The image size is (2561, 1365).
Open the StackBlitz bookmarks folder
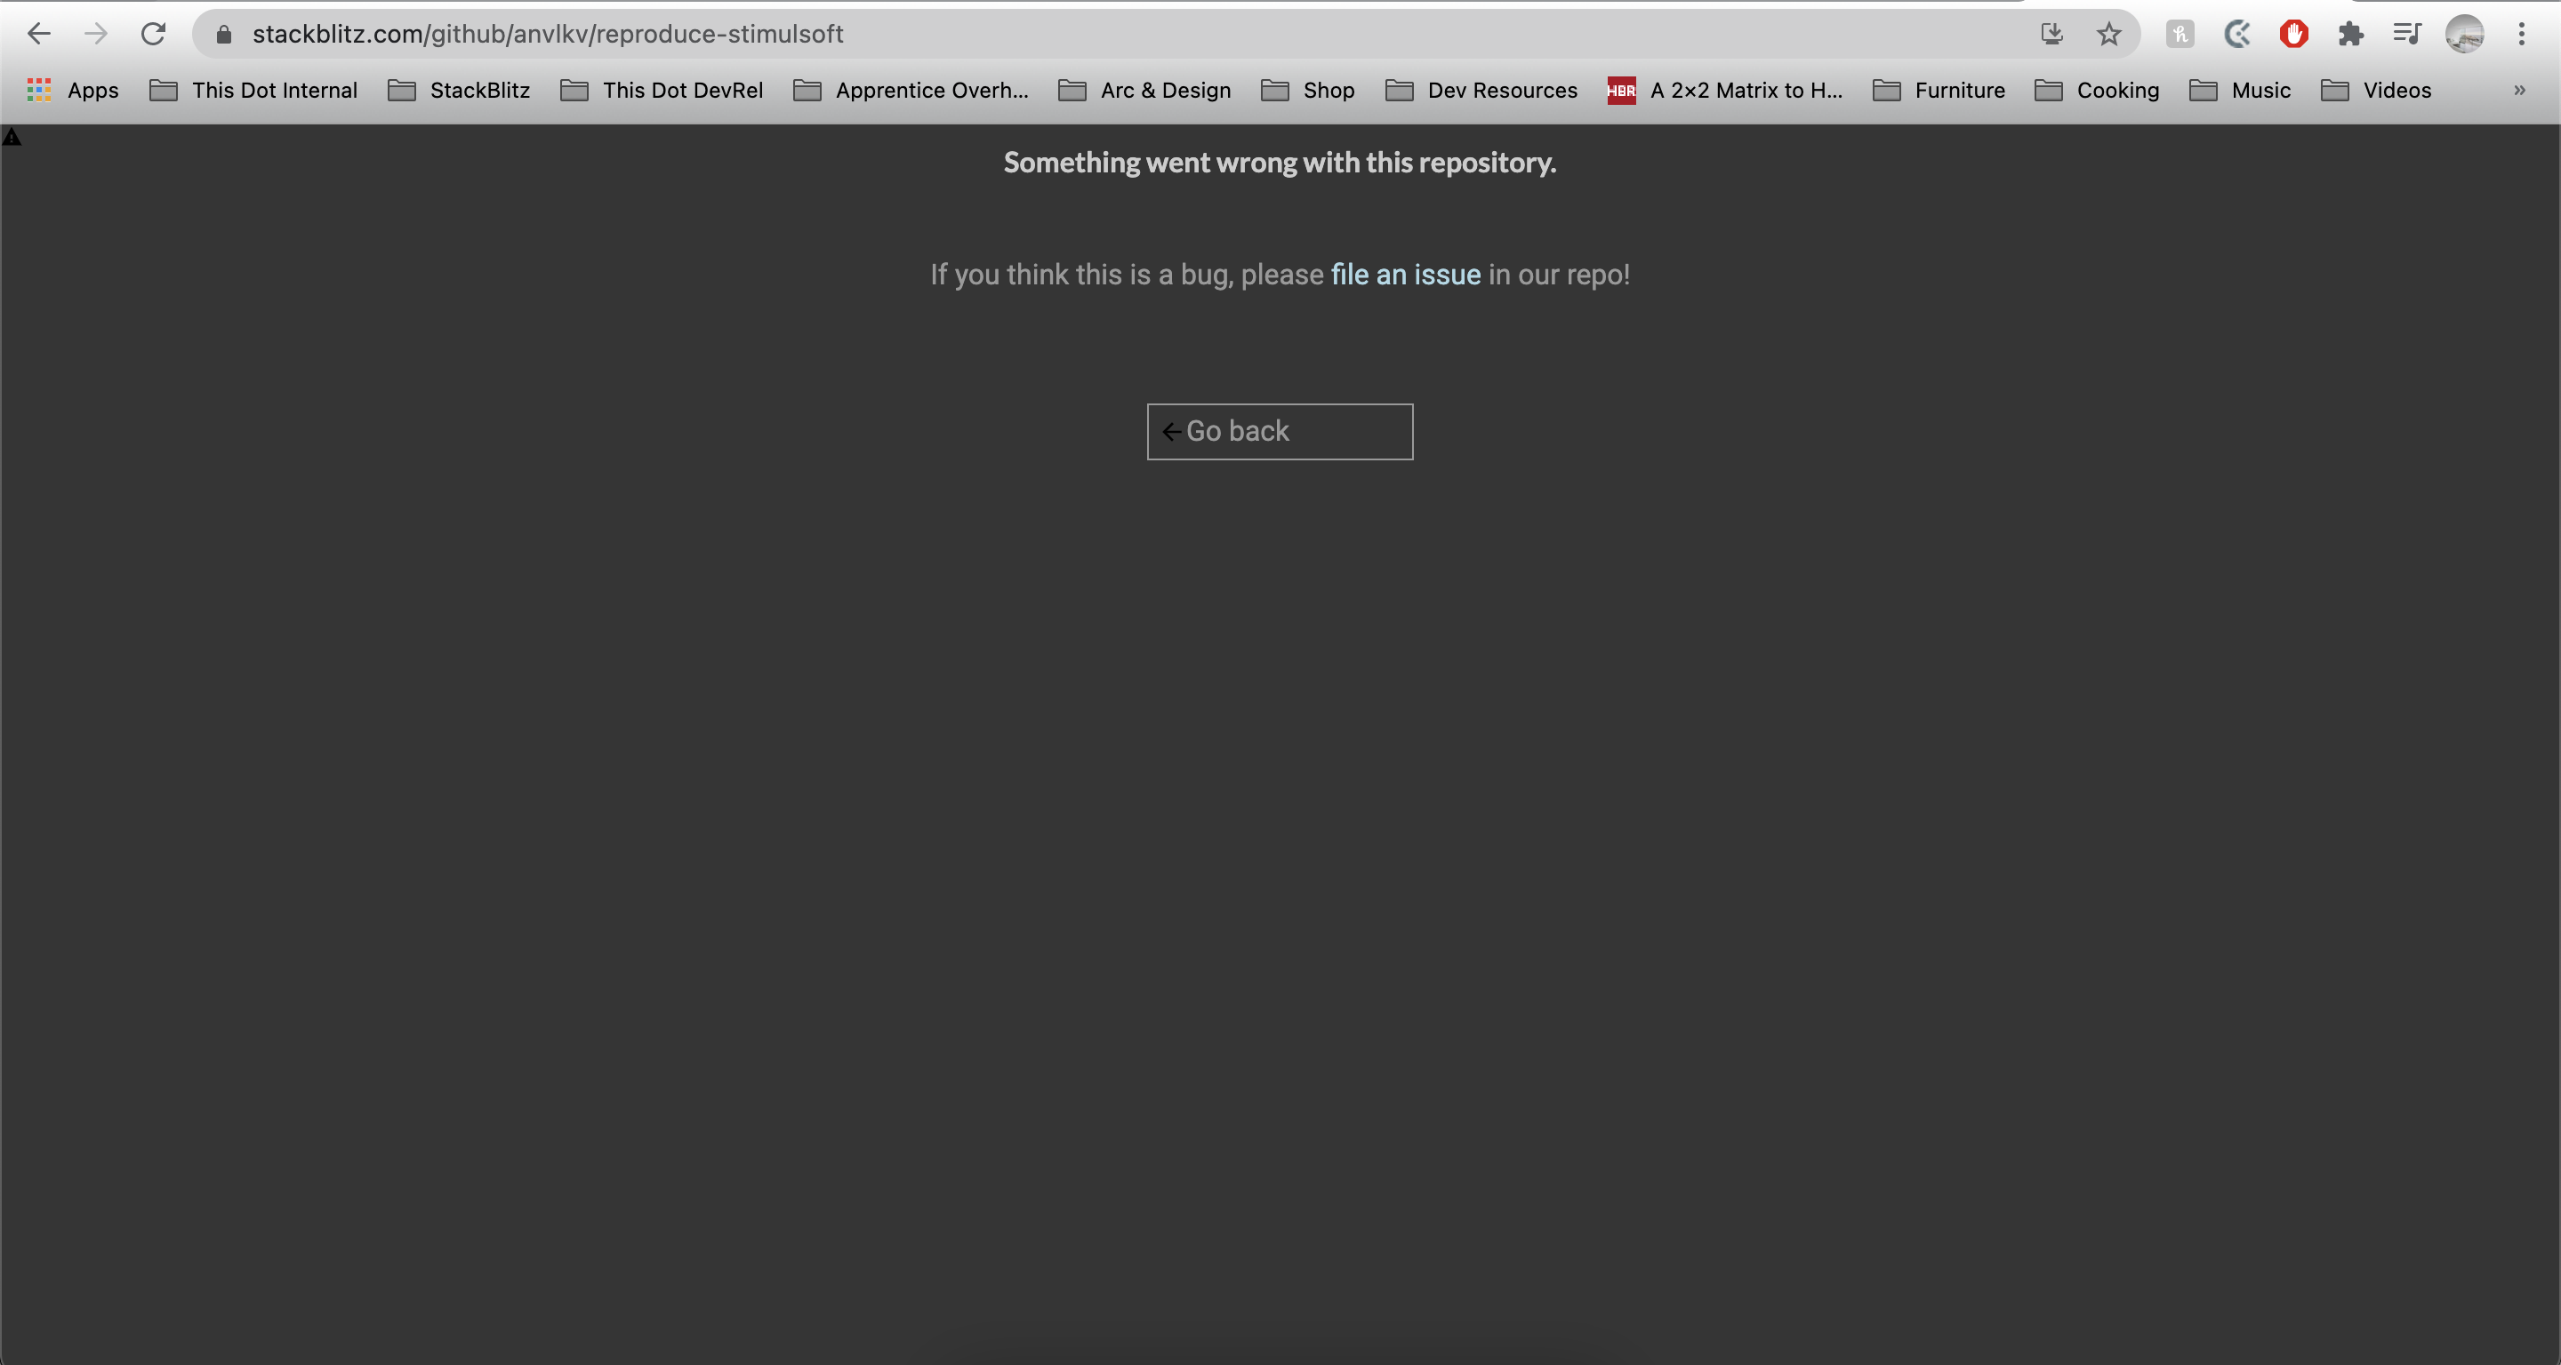458,91
